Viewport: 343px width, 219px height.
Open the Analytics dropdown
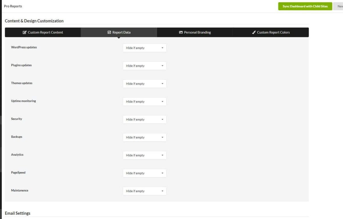145,155
